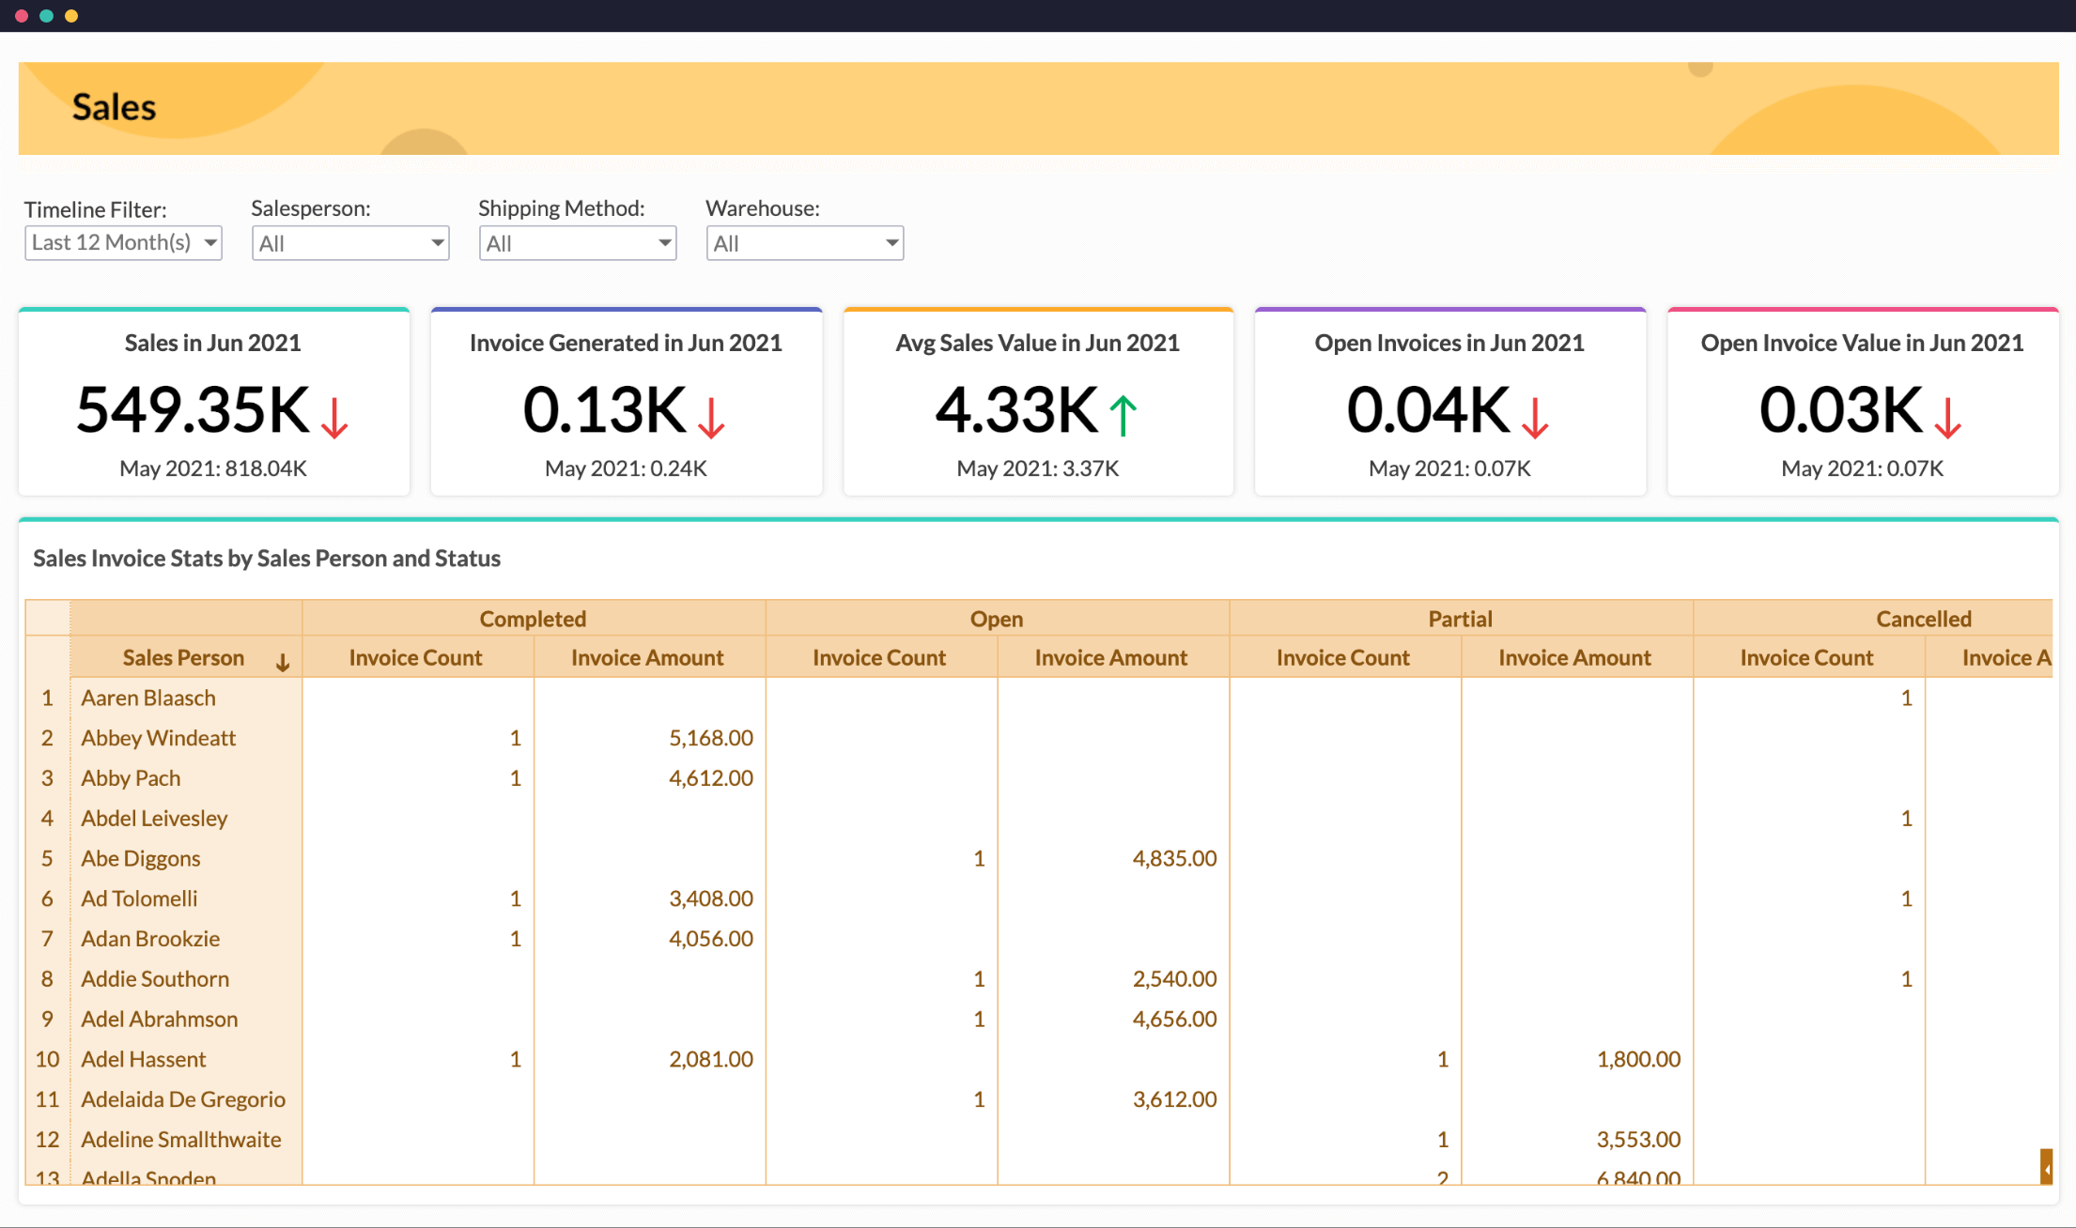Screen dimensions: 2076x1228
Task: Click red down arrow beside 549.35K
Action: click(334, 417)
